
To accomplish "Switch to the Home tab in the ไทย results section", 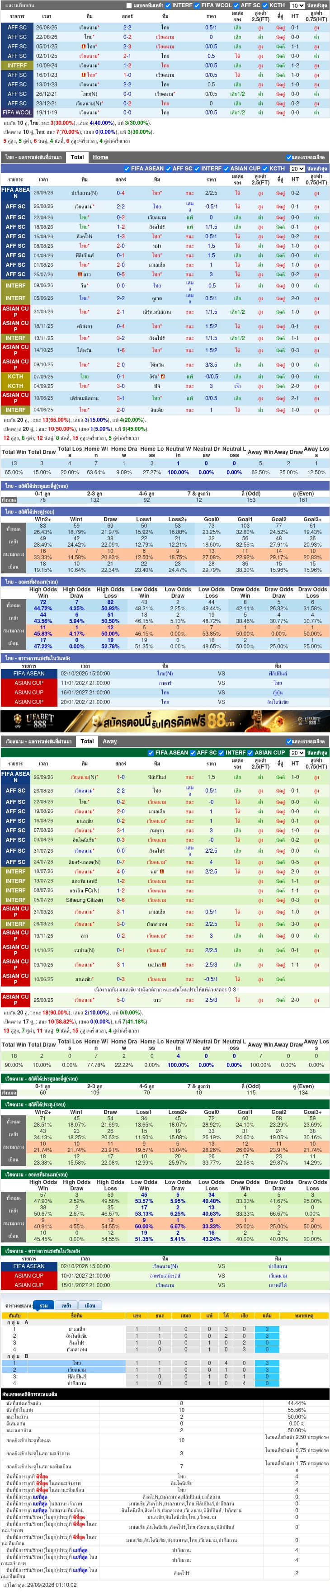I will (x=101, y=157).
